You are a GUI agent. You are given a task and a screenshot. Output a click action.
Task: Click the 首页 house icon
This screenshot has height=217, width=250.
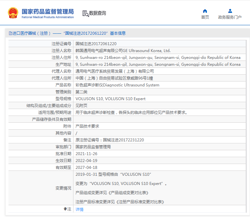[x=205, y=11]
